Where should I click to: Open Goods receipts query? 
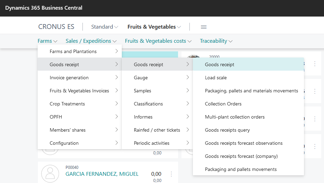(x=248, y=130)
